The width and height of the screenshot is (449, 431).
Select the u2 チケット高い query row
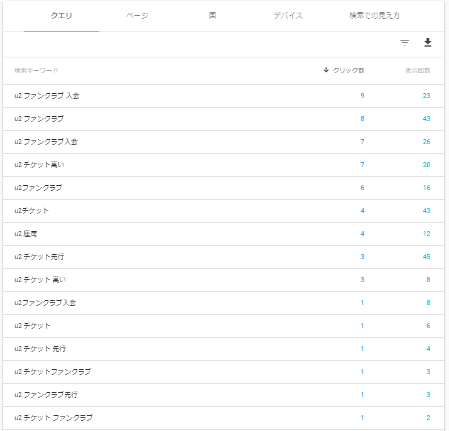point(223,165)
